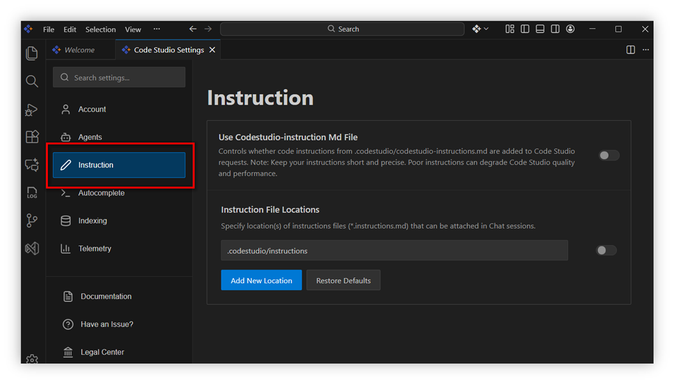Screen dimensions: 674x384
Task: Enable Use Codestudio-instruction Md File toggle
Action: (609, 155)
